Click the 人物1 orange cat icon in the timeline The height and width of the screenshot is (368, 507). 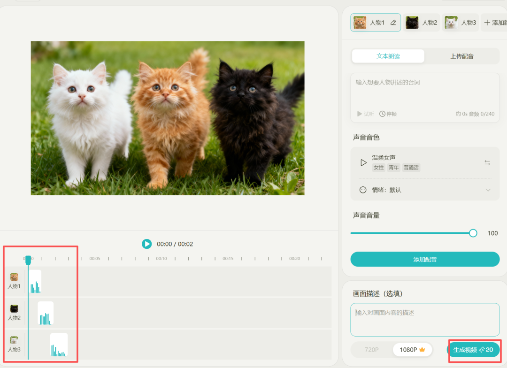14,277
